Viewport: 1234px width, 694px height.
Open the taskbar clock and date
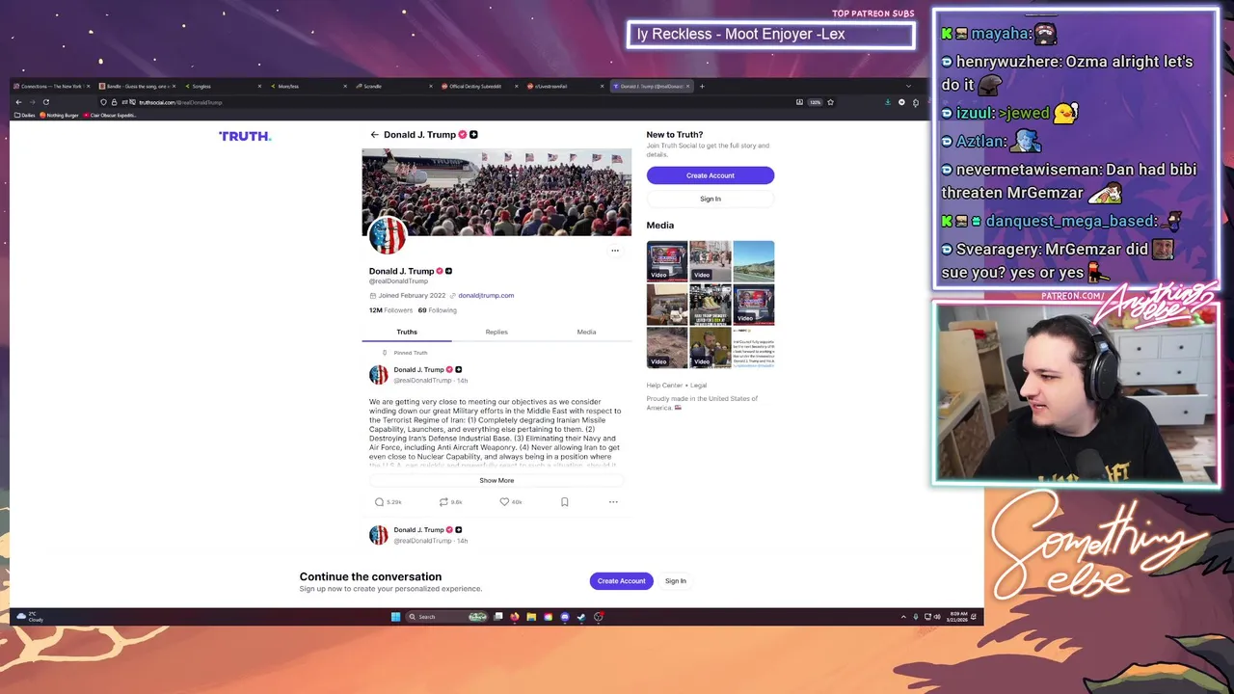(958, 617)
